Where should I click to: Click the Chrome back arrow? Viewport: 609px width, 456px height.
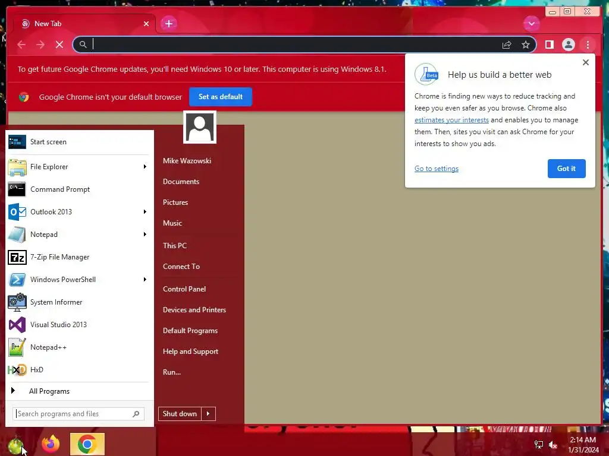(21, 45)
